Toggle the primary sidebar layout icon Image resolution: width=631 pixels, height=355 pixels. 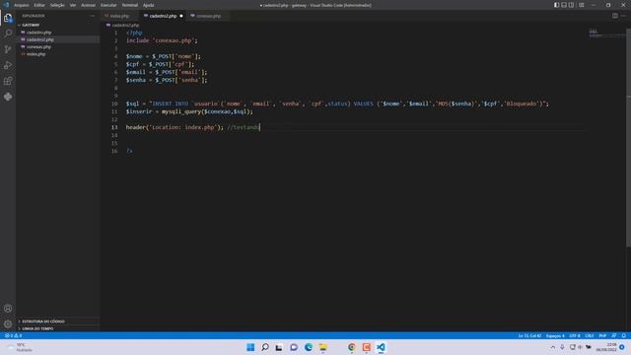556,5
